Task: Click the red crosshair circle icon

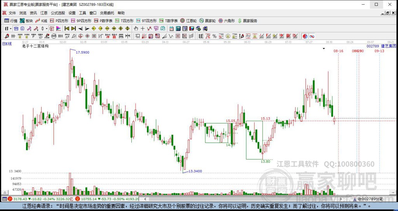Action: (x=80, y=36)
